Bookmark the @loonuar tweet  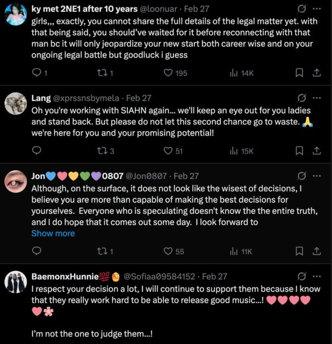(x=299, y=73)
